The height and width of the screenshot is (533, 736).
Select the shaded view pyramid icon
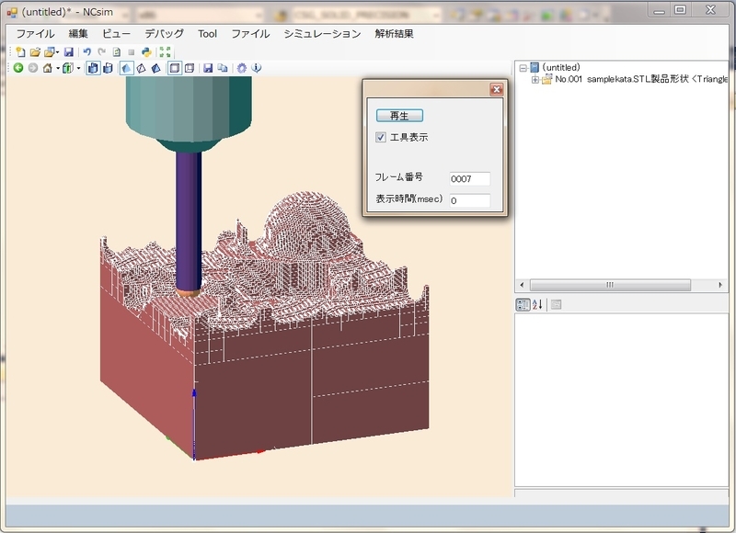coord(126,66)
